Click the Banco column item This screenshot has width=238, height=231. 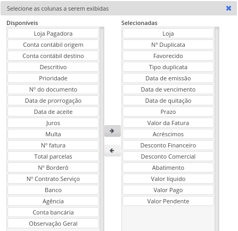point(53,190)
